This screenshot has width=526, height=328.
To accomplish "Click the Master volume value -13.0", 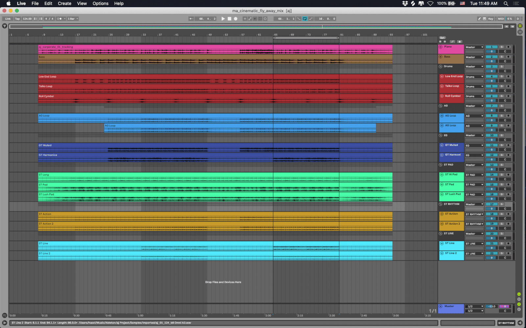I will [x=492, y=306].
